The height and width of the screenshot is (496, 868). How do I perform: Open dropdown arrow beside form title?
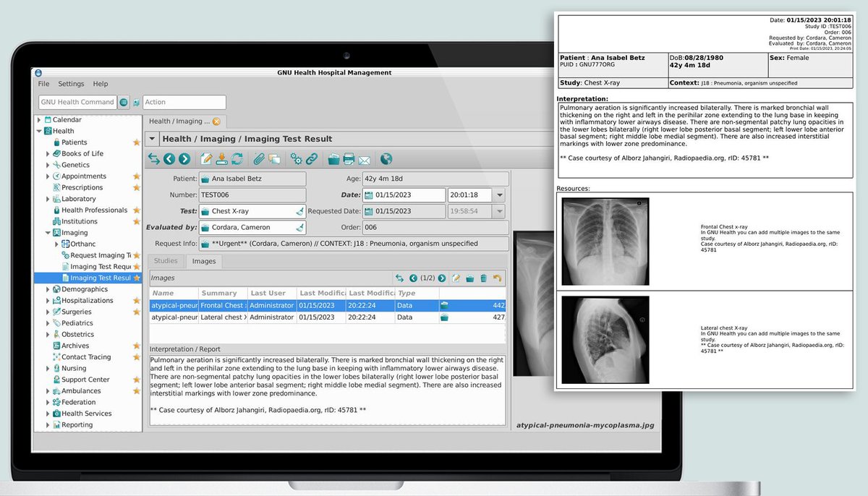tap(152, 139)
